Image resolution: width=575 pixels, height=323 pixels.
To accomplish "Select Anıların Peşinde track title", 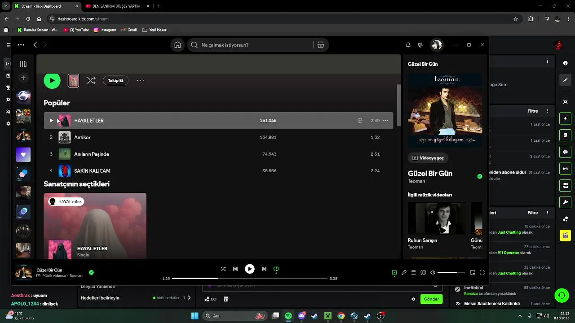I will (x=92, y=154).
